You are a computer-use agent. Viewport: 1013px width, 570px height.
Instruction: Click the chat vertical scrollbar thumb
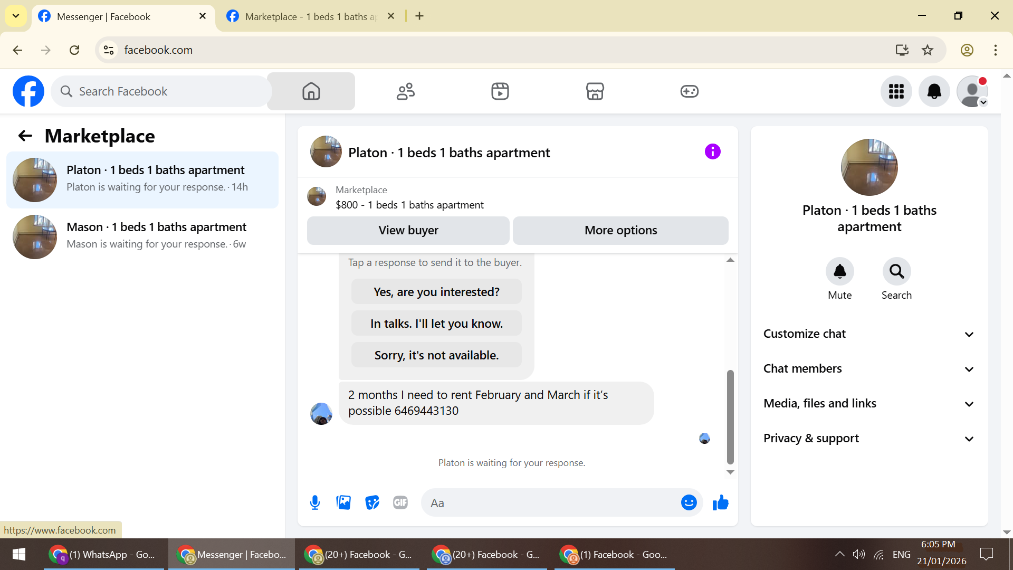tap(730, 417)
